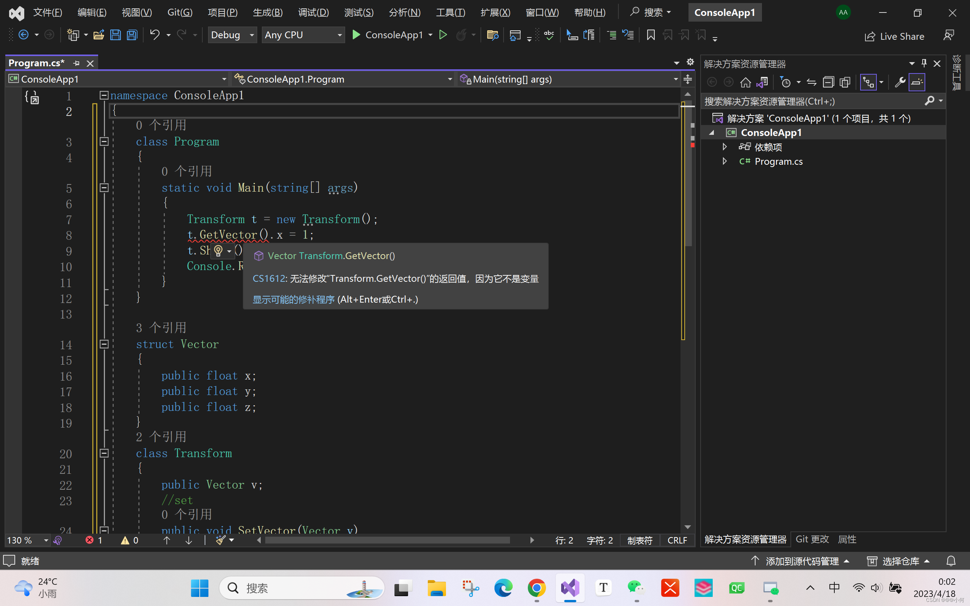Expand the 依赖项 node

click(724, 147)
